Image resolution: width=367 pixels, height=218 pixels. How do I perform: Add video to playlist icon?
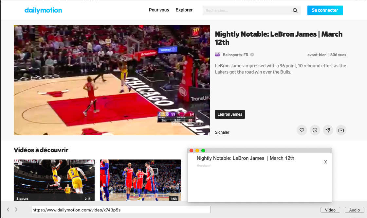pyautogui.click(x=341, y=130)
